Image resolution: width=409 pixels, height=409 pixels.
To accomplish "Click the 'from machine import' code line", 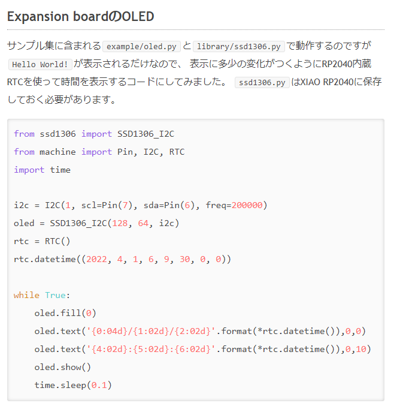I will click(x=99, y=152).
